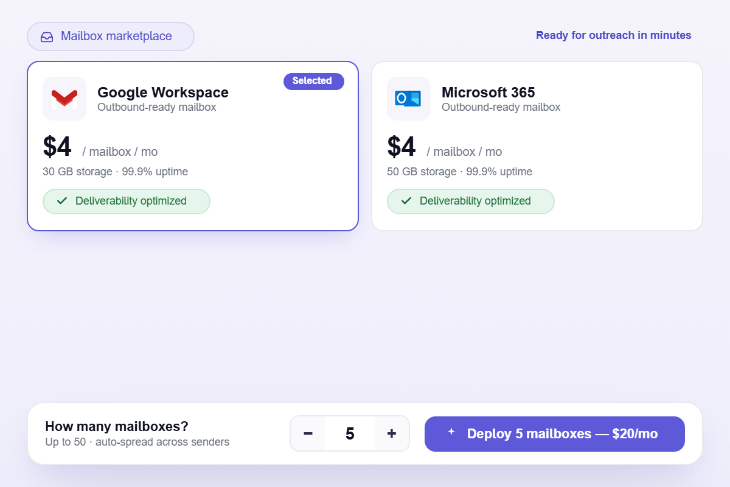730x487 pixels.
Task: Click '30 GB storage · 99.9% uptime' text
Action: tap(116, 172)
